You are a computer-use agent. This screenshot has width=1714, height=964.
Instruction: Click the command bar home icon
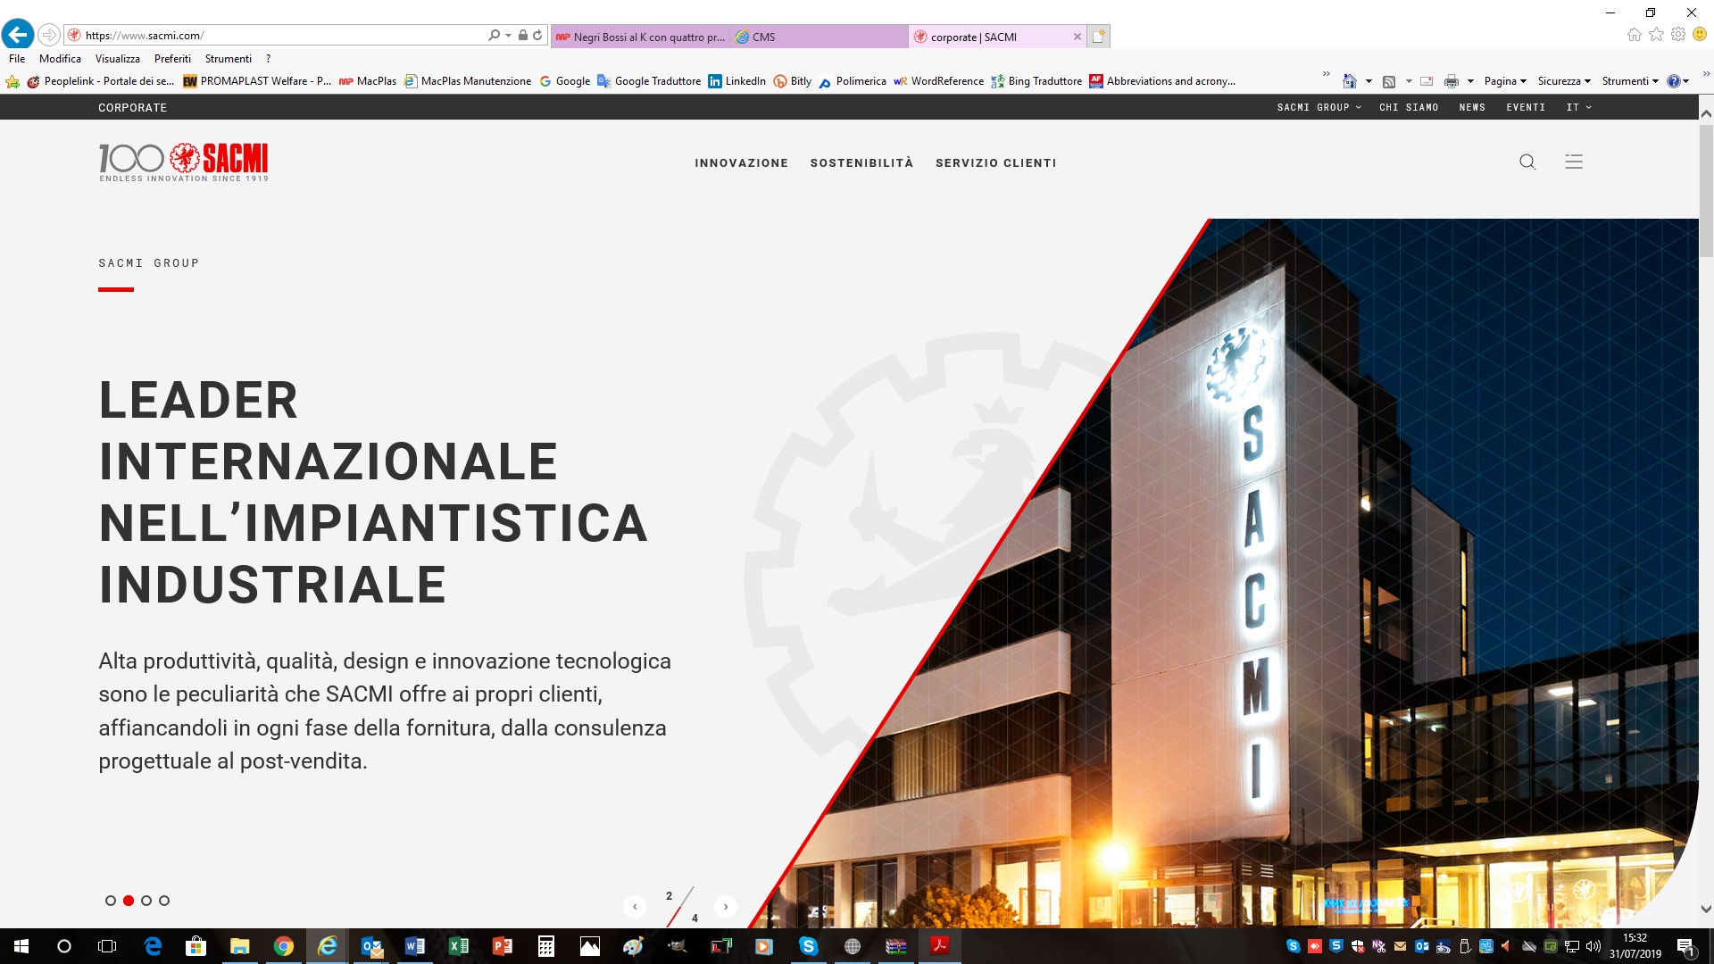tap(1349, 81)
